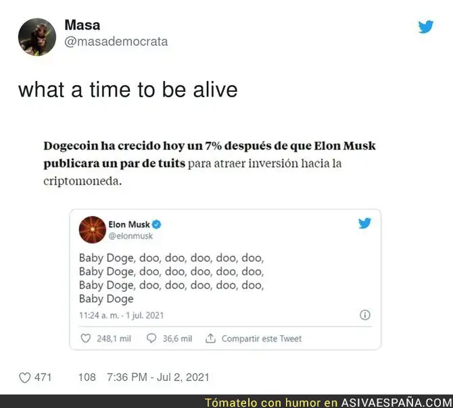Viewport: 453px width, 408px height.
Task: Open Elon Musk's profile picture
Action: (93, 230)
